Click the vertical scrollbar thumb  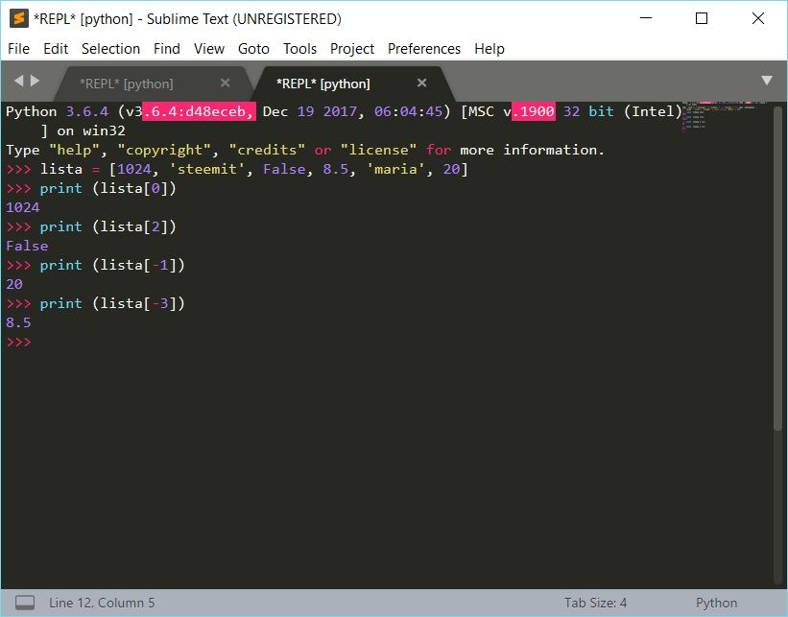[x=778, y=267]
